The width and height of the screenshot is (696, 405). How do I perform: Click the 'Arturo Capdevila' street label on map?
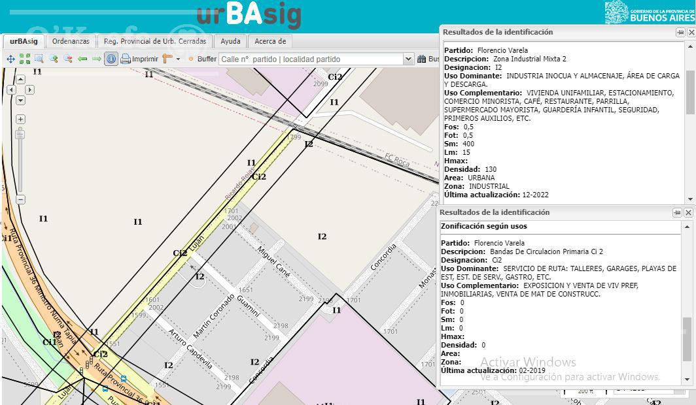[x=190, y=349]
